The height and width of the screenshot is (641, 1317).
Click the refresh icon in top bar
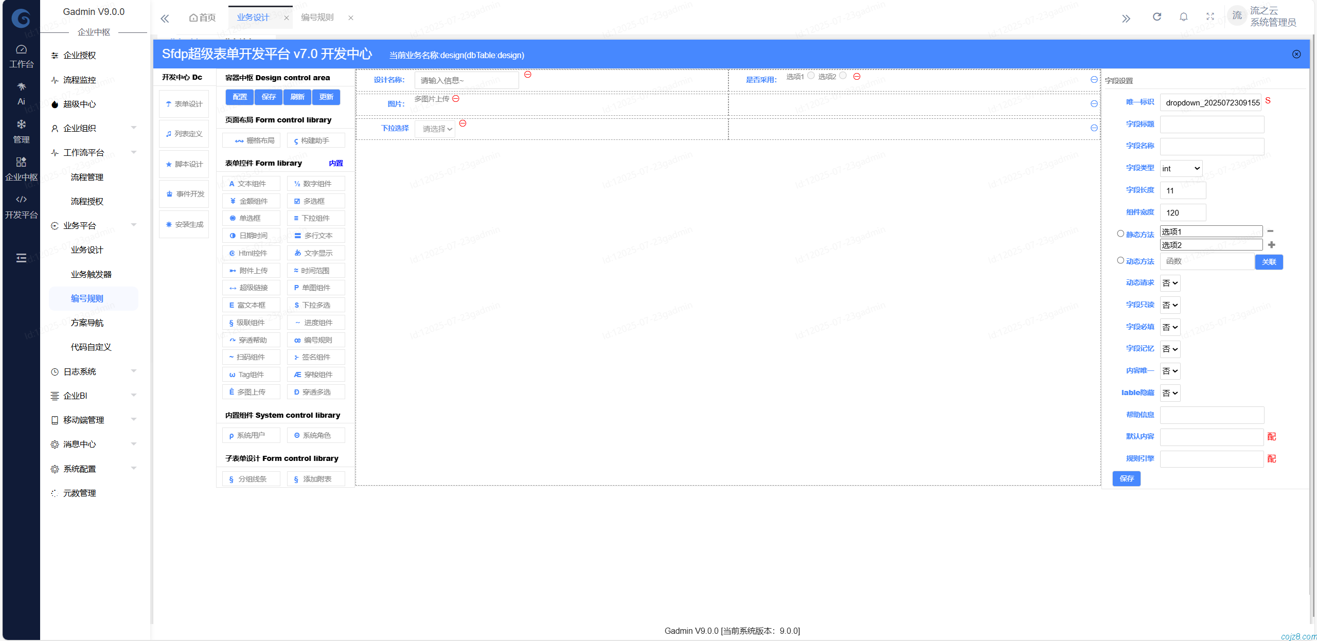click(x=1156, y=17)
